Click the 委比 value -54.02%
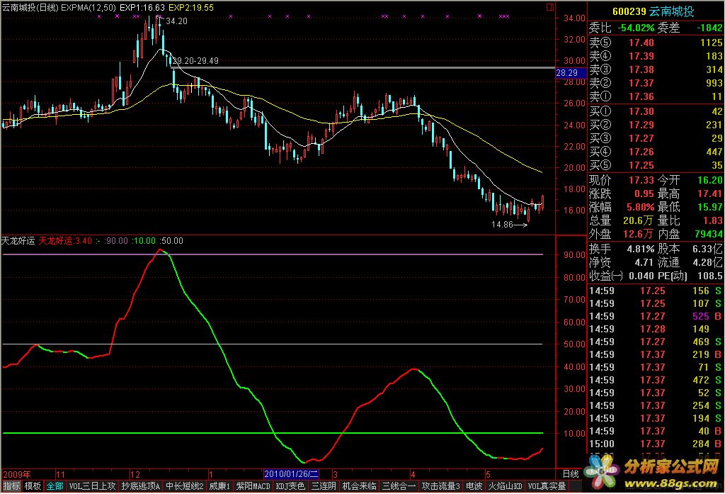Screen dimensions: 725x494 [636, 28]
